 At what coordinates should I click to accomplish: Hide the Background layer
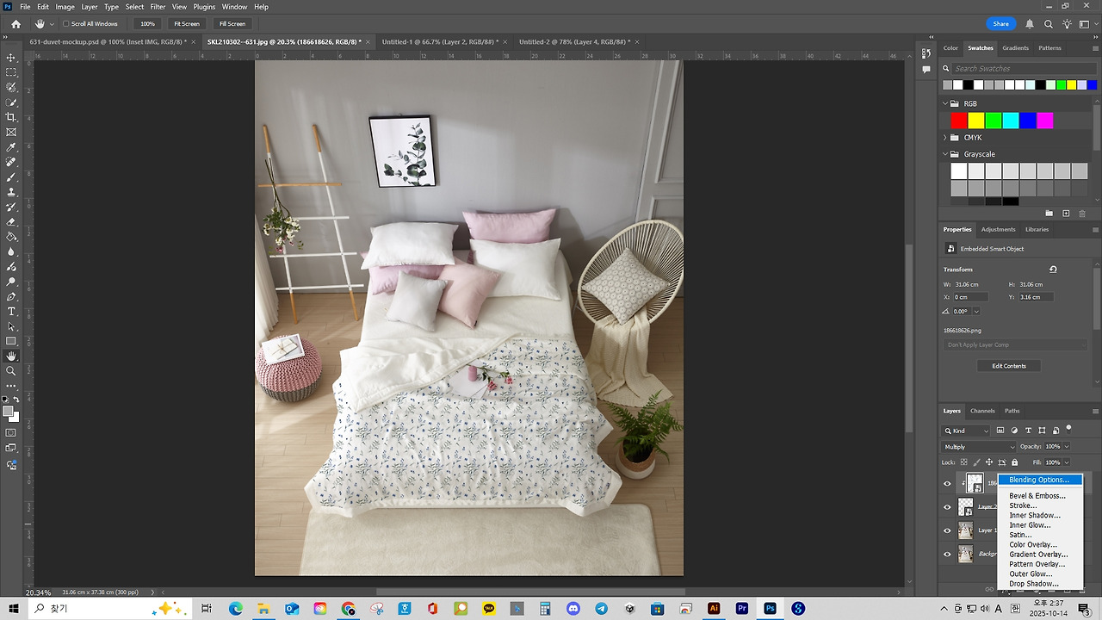pyautogui.click(x=946, y=553)
